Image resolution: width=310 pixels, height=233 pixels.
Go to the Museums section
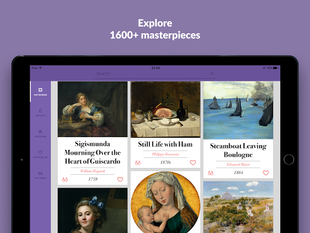point(41,133)
